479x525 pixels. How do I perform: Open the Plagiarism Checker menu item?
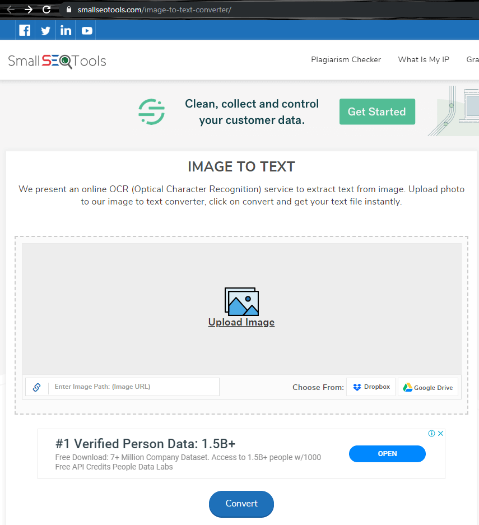[x=346, y=59]
